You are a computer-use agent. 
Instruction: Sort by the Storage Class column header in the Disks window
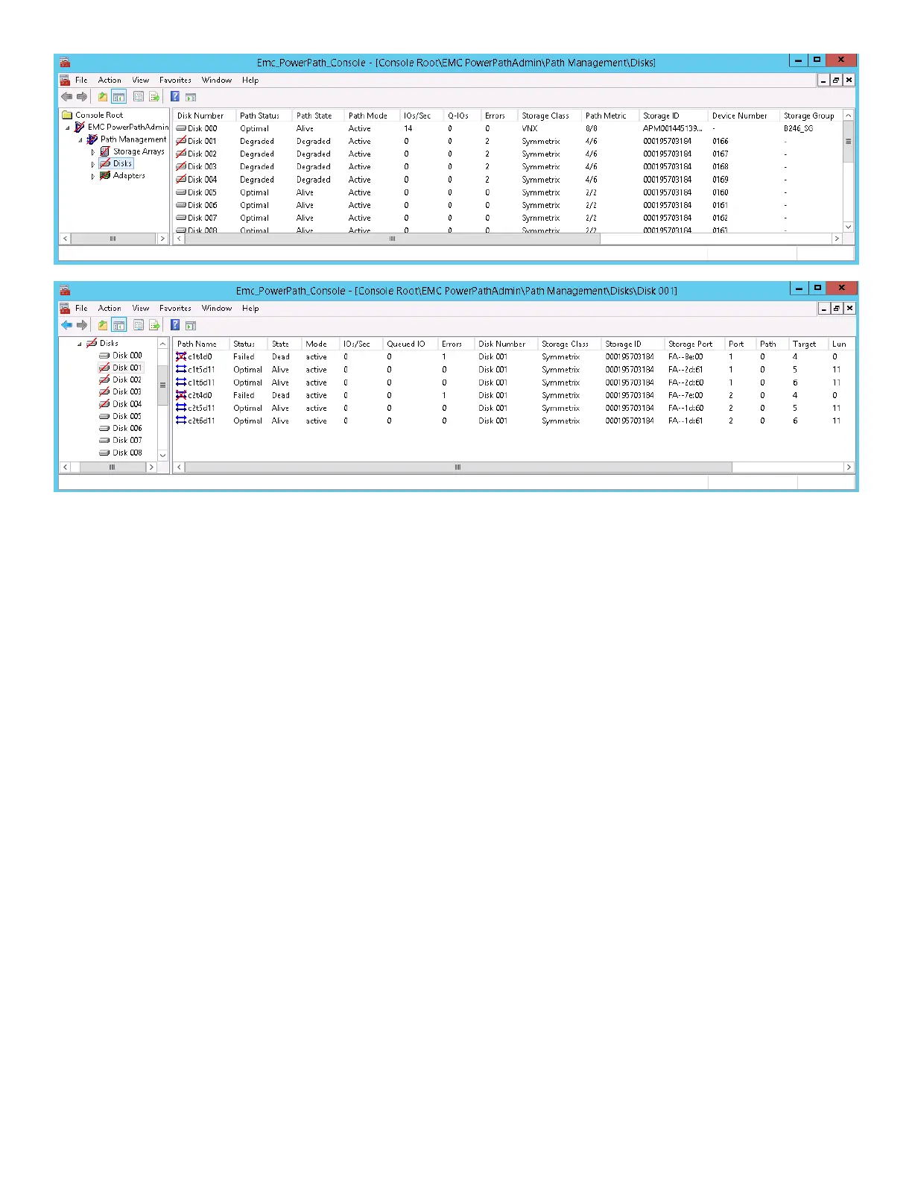[x=550, y=116]
